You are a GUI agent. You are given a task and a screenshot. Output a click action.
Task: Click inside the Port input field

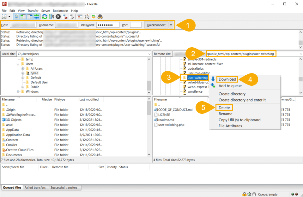(x=136, y=25)
